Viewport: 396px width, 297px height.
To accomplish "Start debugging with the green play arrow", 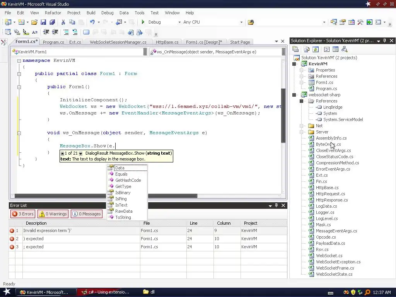I will pos(143,22).
